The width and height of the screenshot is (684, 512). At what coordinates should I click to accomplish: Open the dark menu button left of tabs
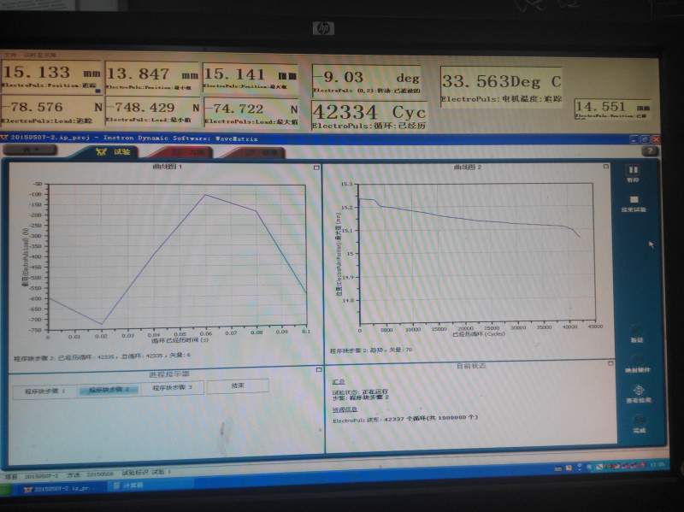(30, 150)
